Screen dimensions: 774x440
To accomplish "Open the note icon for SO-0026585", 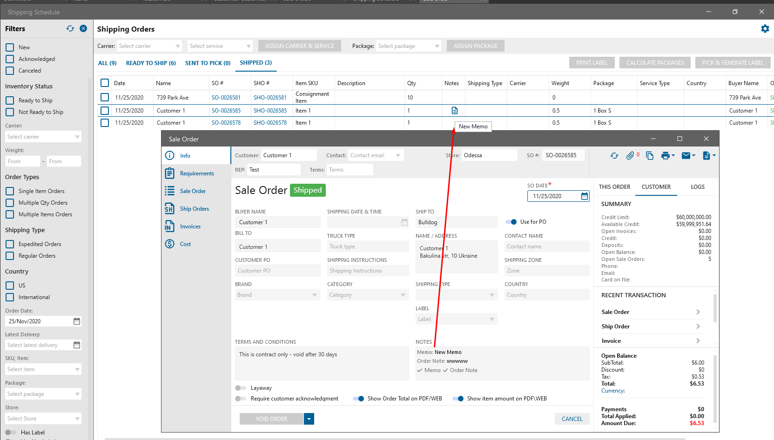I will pyautogui.click(x=455, y=111).
